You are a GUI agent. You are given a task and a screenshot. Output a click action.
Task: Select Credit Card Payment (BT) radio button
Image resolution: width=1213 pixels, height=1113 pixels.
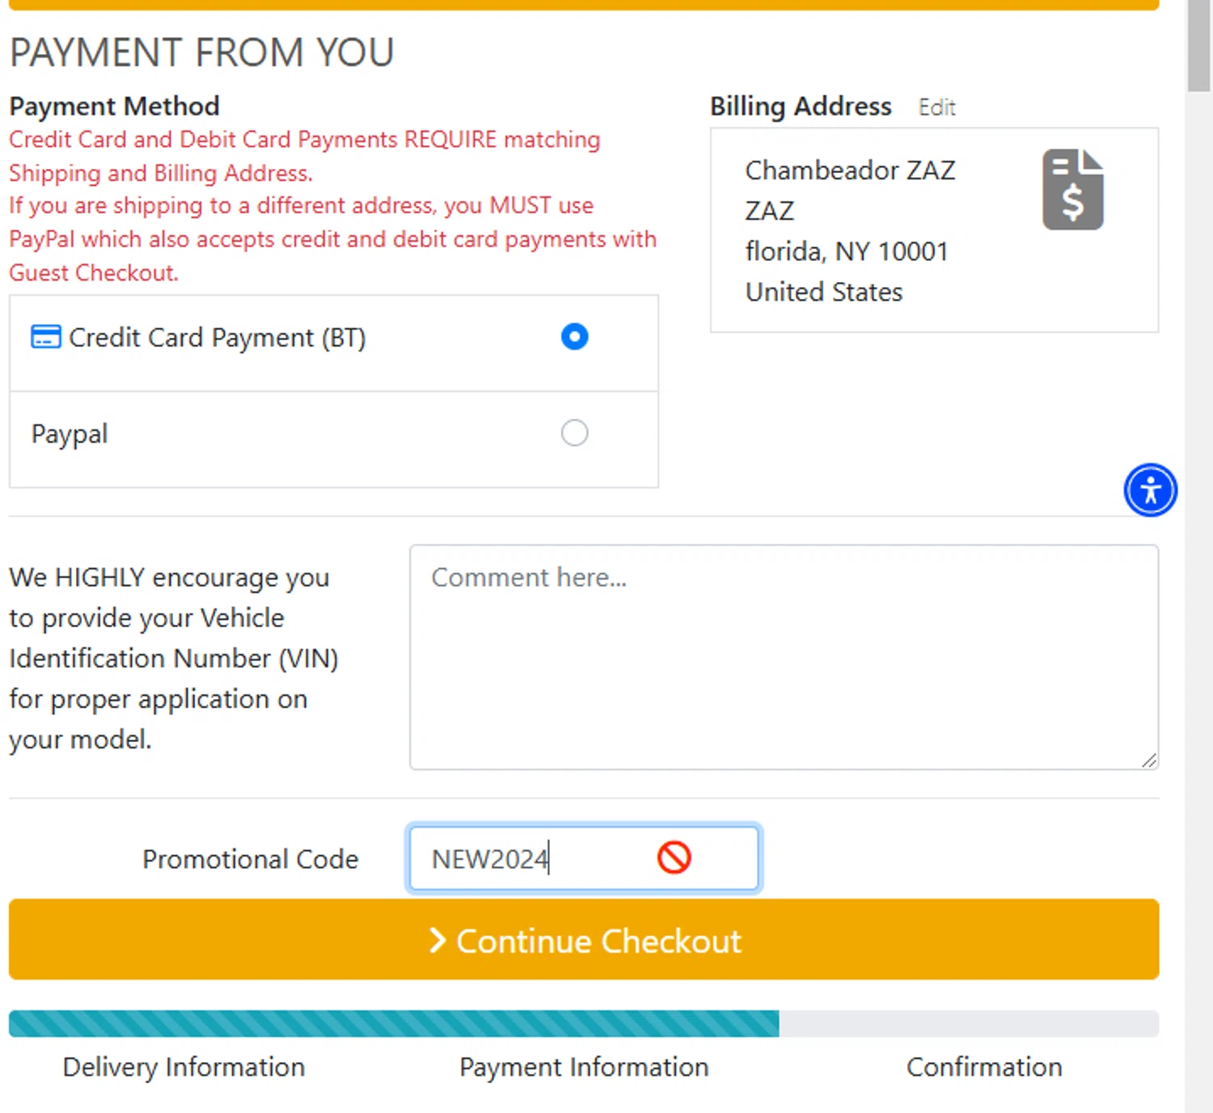(574, 336)
